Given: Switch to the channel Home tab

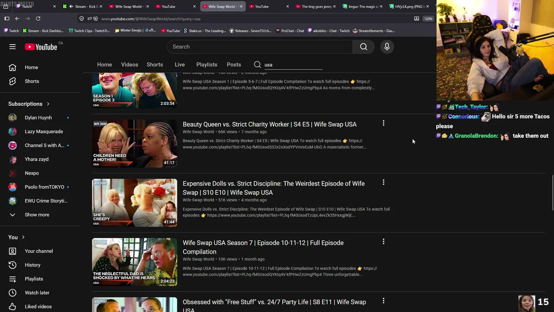Looking at the screenshot, I should tap(104, 65).
